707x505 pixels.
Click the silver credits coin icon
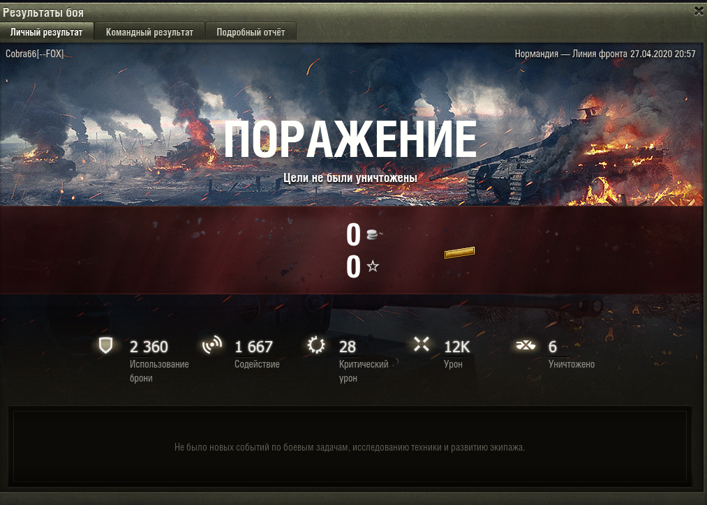pos(373,234)
